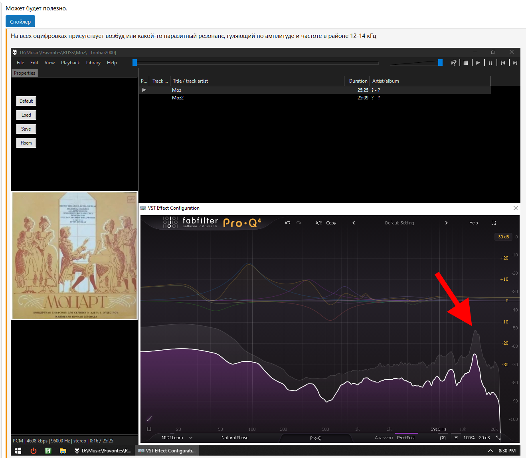This screenshot has height=458, width=526.
Task: Change the -20 dB output gain
Action: coord(484,438)
